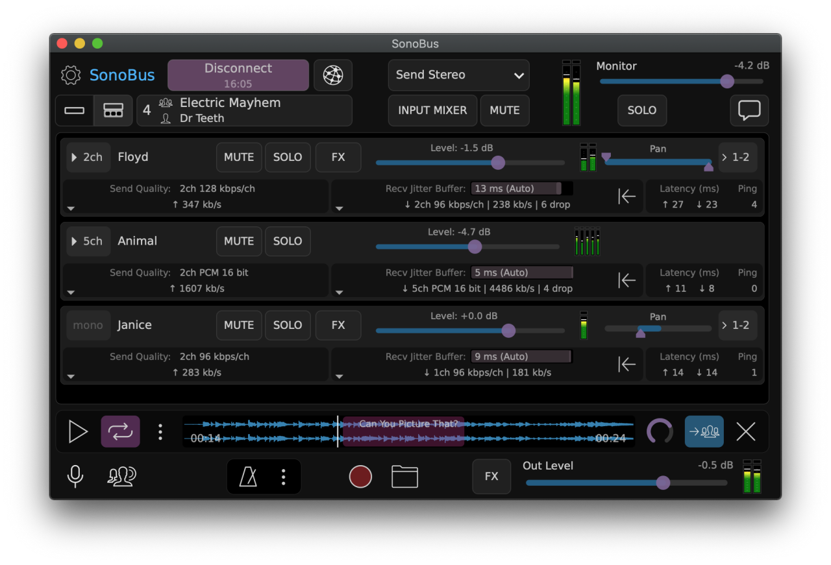Screen dimensions: 831x565
Task: Mute Floyd's channel
Action: [239, 157]
